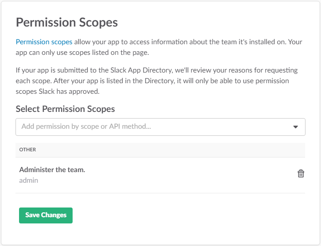Delete the admin scope with trash icon
The image size is (321, 246).
point(301,173)
